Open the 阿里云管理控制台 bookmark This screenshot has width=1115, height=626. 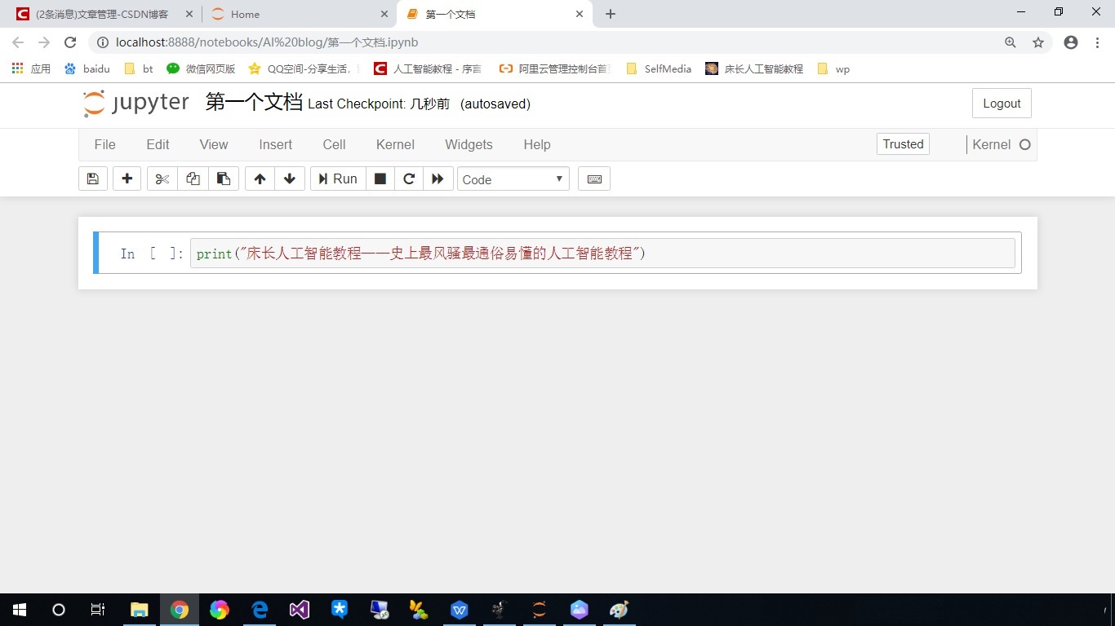click(x=555, y=69)
